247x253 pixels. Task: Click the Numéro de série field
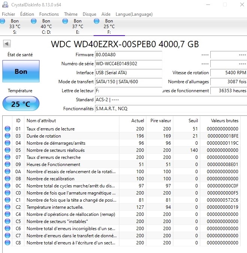tap(128, 64)
